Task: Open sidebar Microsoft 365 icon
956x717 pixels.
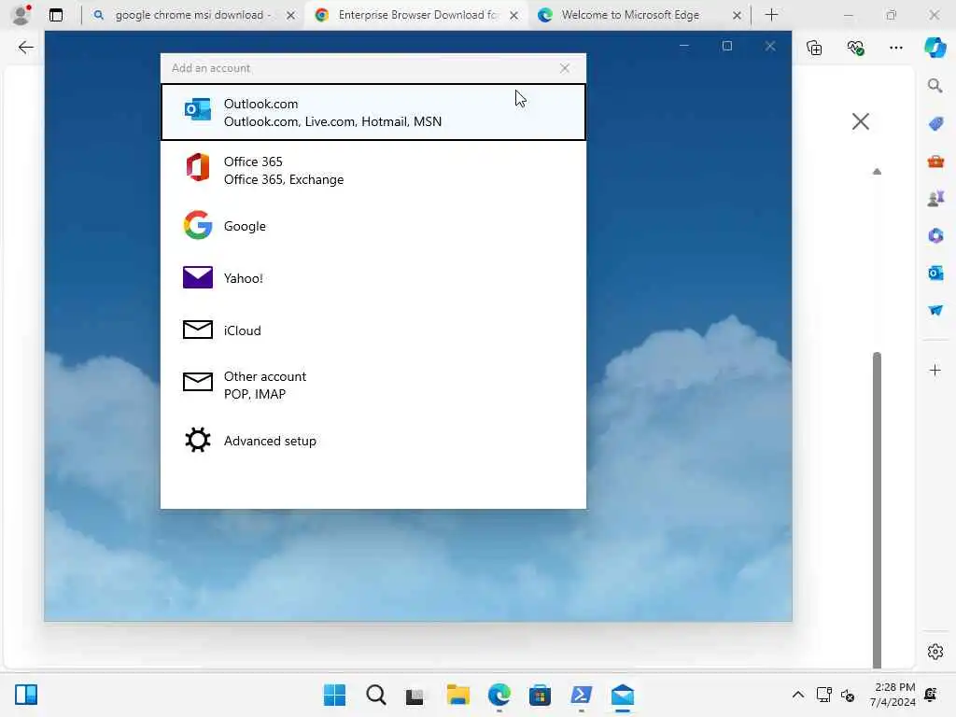Action: 935,235
